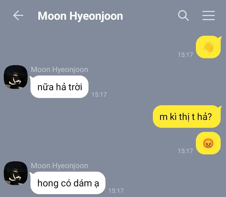
Task: Tap the angry face emoji message
Action: pyautogui.click(x=208, y=143)
